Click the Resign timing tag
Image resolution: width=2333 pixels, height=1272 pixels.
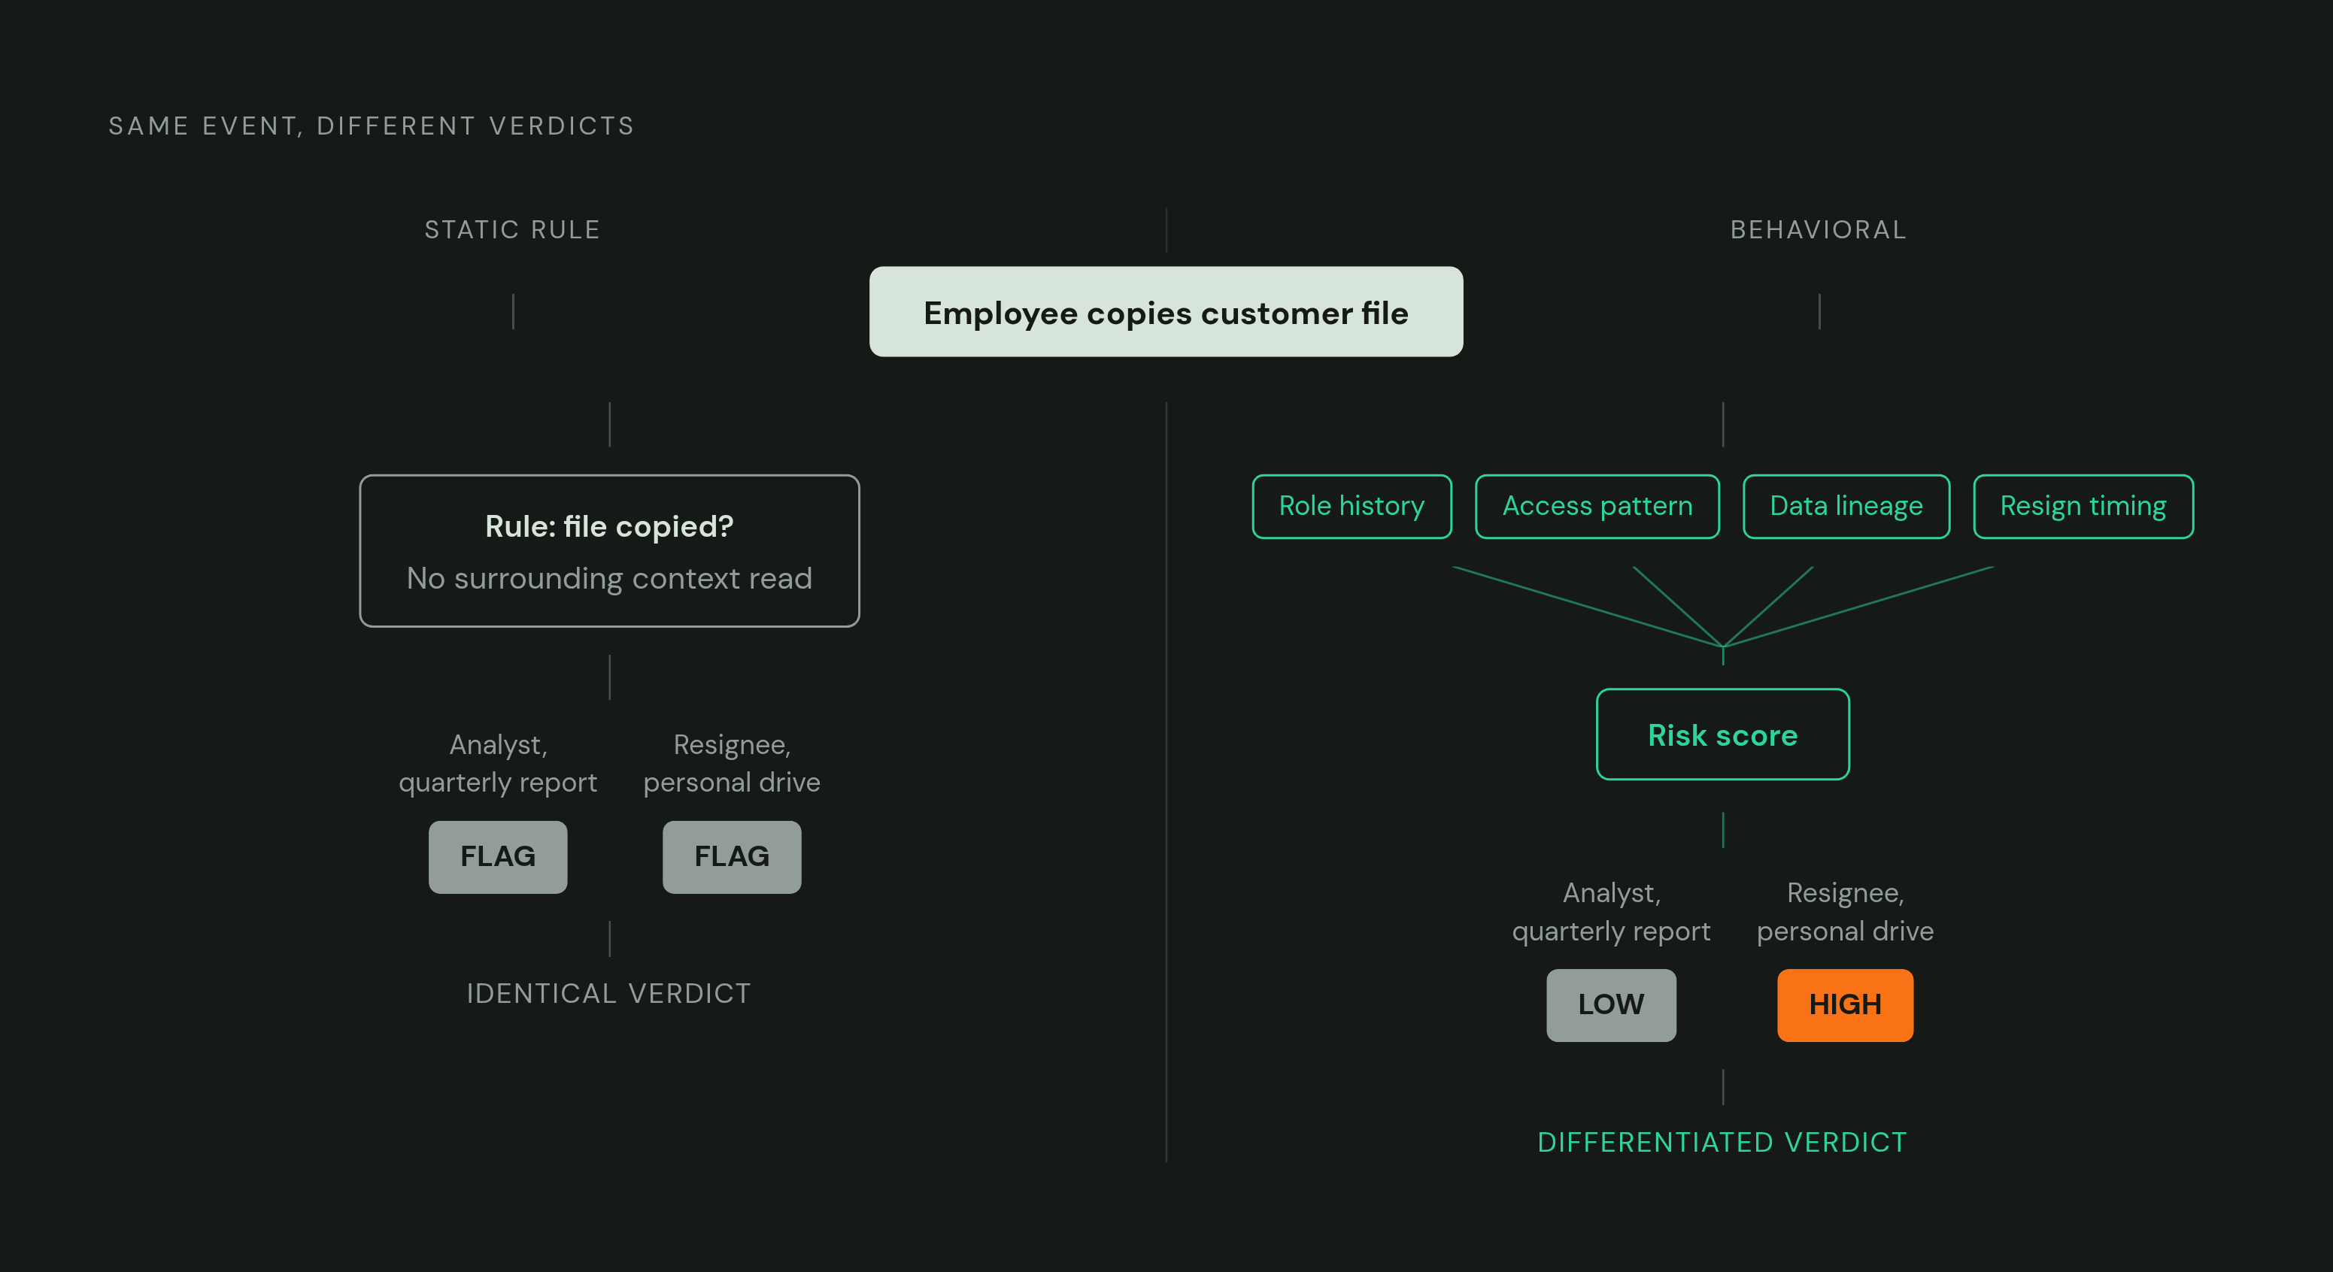(x=2083, y=506)
